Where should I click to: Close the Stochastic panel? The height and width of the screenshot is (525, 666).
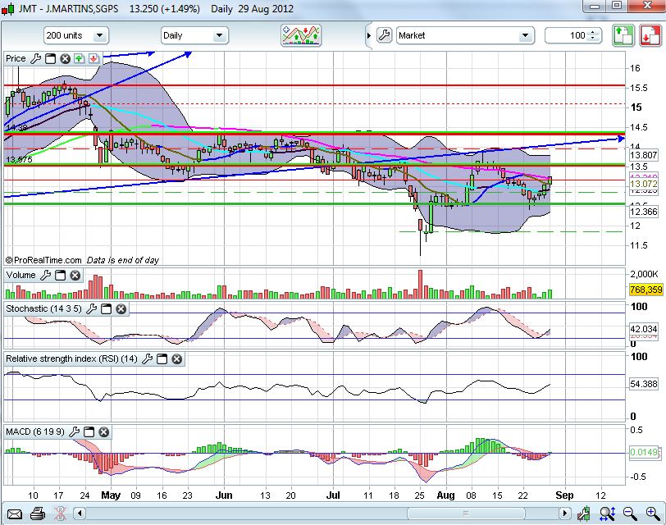(x=121, y=308)
